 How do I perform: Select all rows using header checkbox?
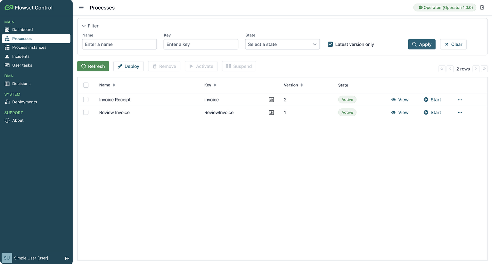pos(86,85)
